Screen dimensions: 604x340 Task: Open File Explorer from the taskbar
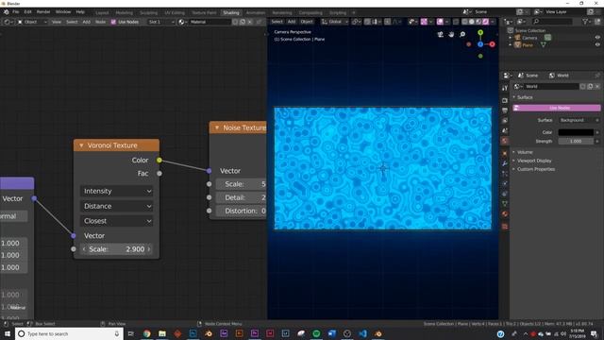162,333
